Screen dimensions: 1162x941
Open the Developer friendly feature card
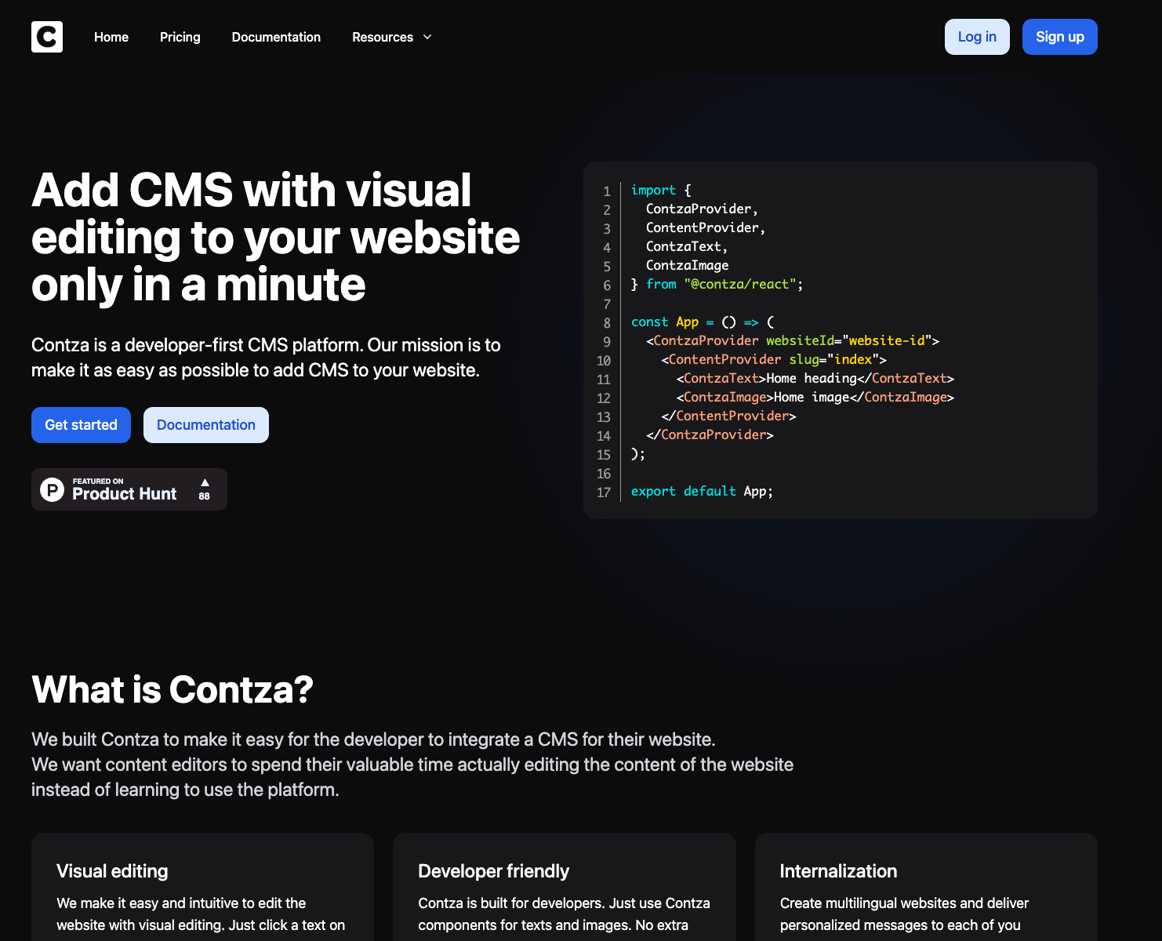[x=565, y=887]
